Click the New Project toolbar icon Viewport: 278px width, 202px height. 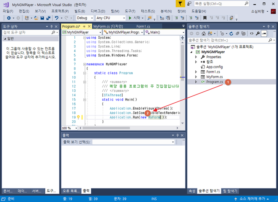click(x=27, y=18)
